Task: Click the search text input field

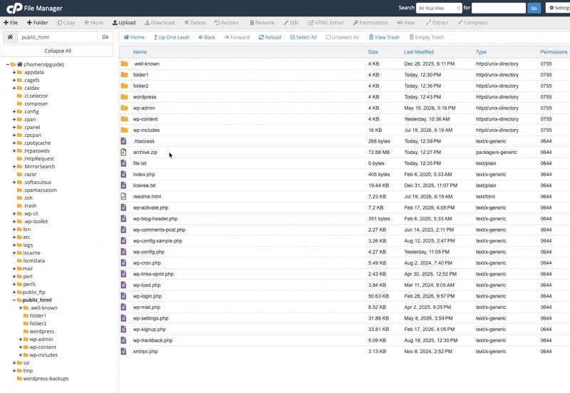Action: tap(499, 8)
